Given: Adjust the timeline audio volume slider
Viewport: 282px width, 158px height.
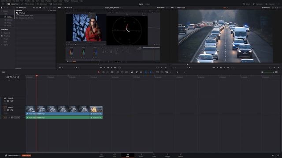Looking at the screenshot, I should [x=269, y=72].
